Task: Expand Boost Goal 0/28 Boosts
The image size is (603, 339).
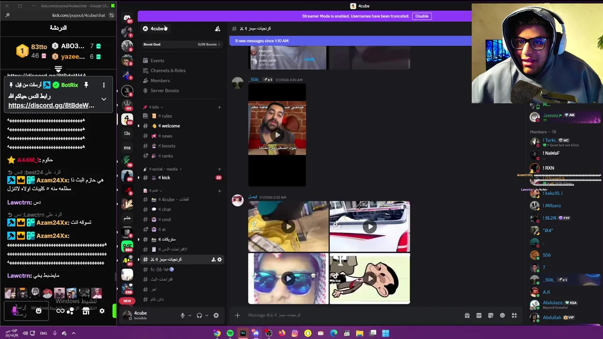Action: tap(182, 44)
